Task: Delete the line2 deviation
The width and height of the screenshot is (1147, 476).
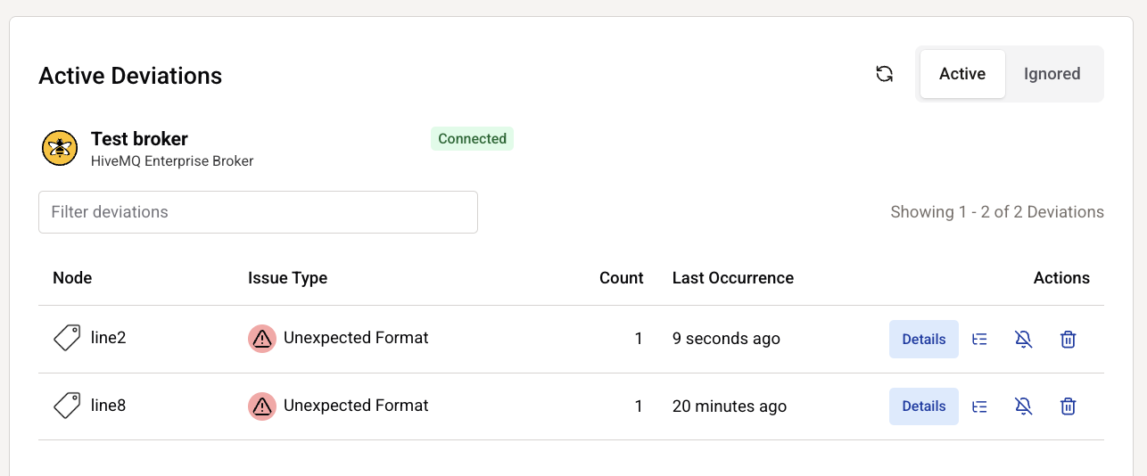Action: point(1068,339)
